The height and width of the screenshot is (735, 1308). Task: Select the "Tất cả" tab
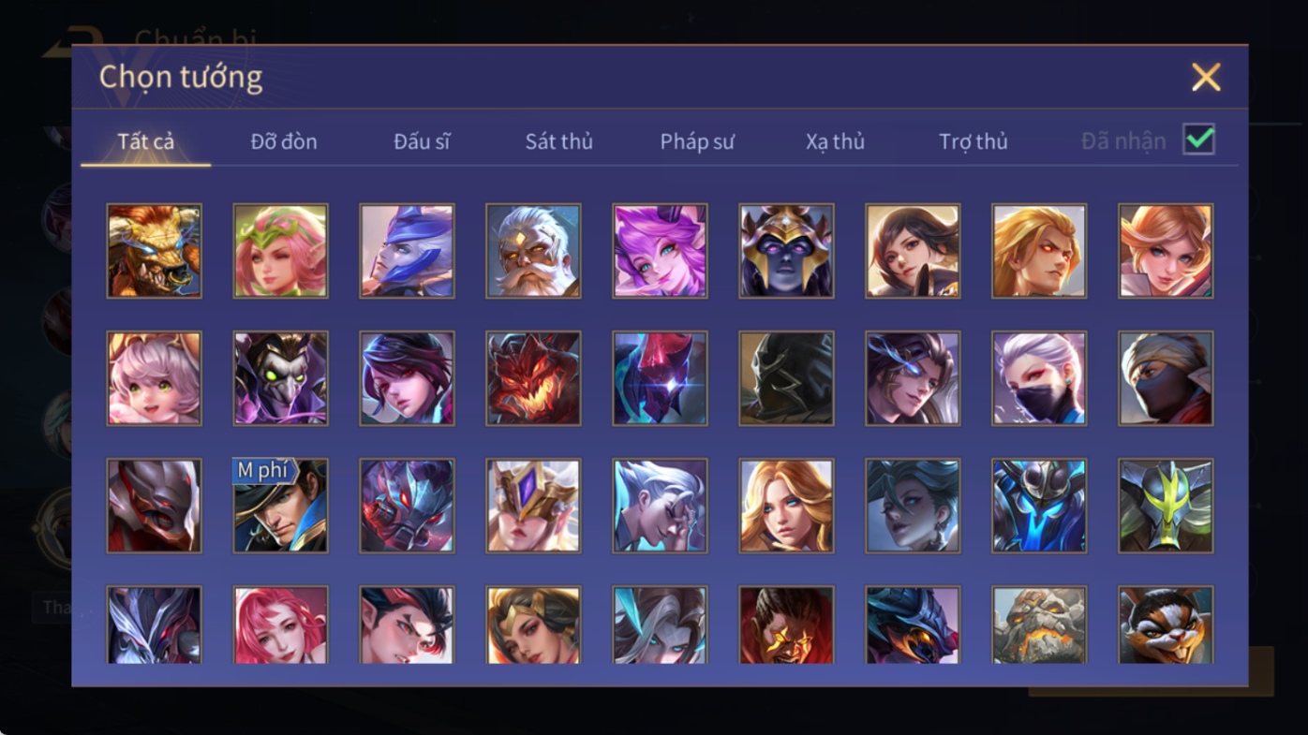click(146, 141)
